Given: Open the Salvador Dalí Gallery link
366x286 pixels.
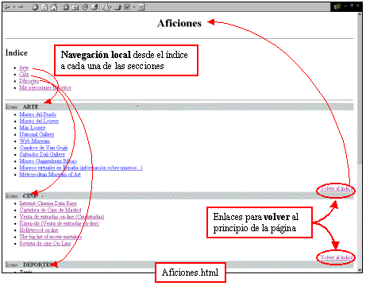Looking at the screenshot, I should click(42, 154).
